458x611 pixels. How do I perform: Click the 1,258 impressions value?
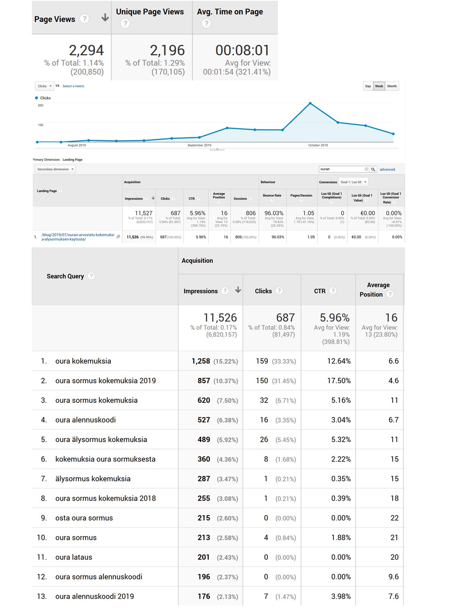coord(201,361)
